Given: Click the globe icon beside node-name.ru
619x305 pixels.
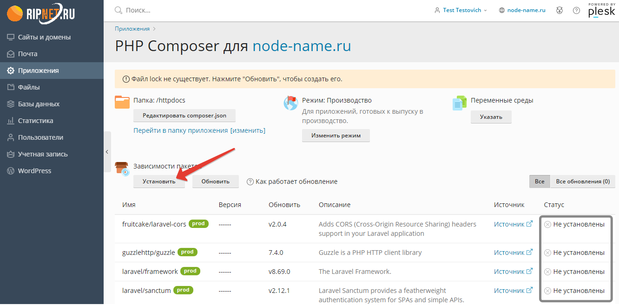Looking at the screenshot, I should click(502, 10).
